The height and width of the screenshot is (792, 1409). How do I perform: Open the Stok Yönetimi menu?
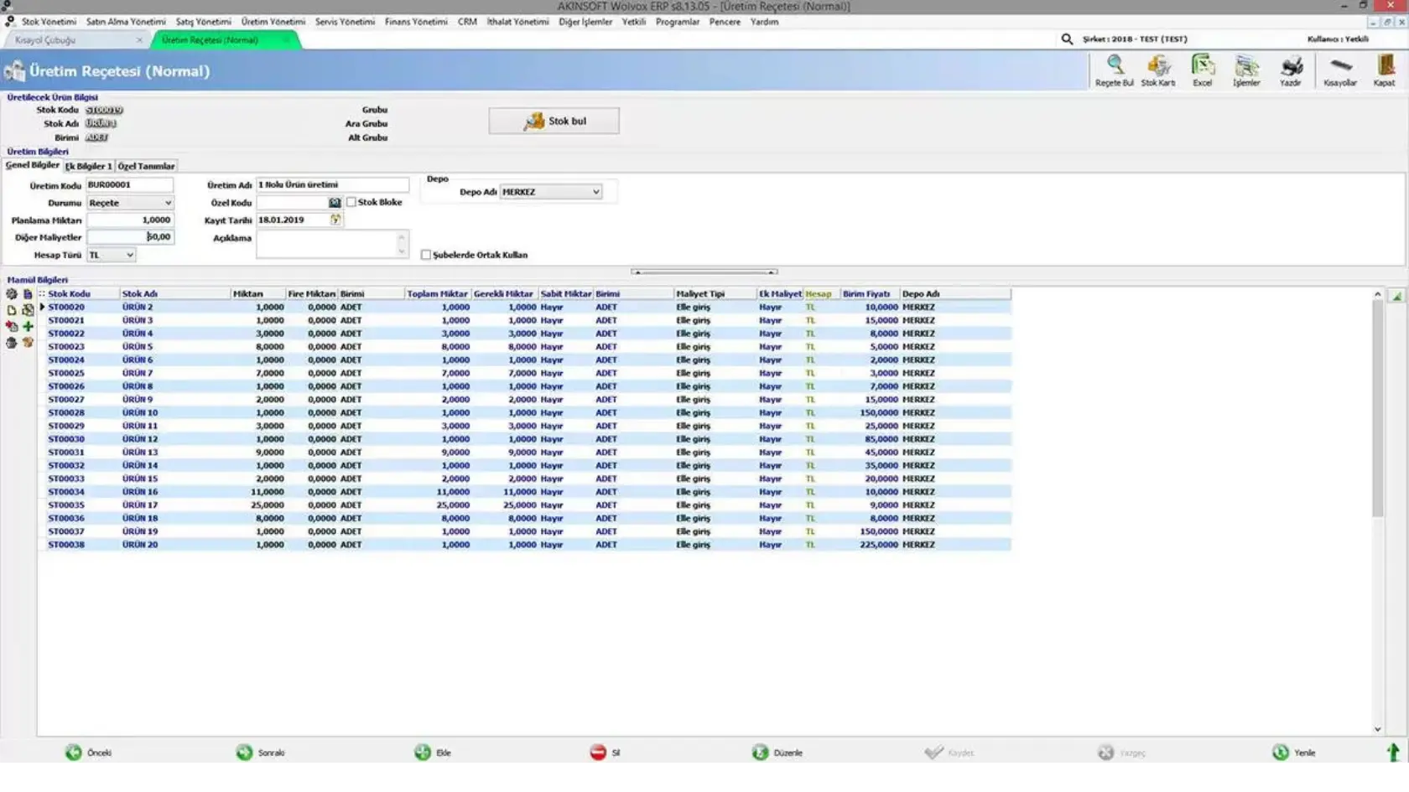pos(49,22)
